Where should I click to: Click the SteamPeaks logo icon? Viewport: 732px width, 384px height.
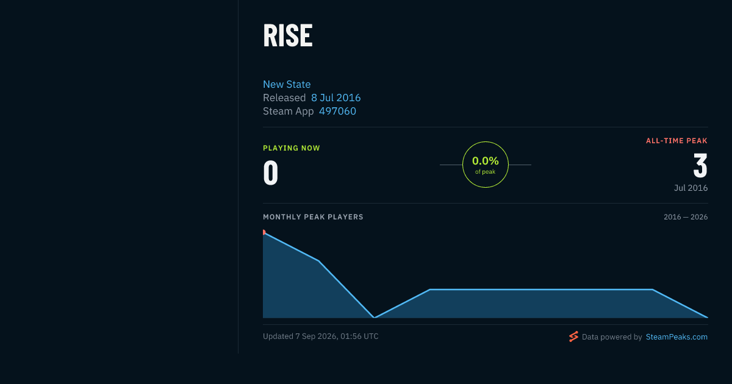click(x=573, y=336)
